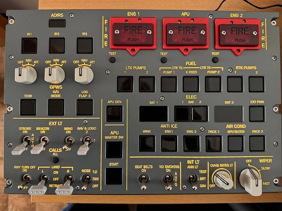Screen dimensions: 282x211
Task: Push the GPWS TERR button
Action: tap(28, 107)
